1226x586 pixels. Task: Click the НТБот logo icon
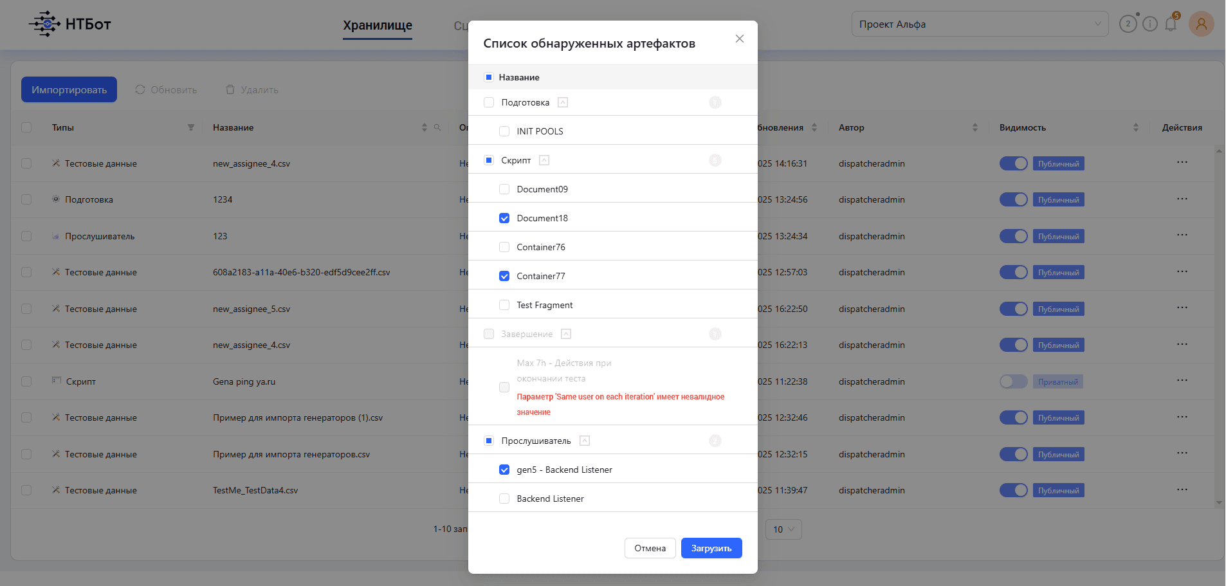pos(44,24)
